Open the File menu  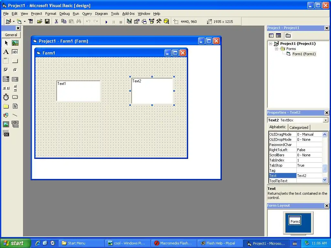pos(6,14)
